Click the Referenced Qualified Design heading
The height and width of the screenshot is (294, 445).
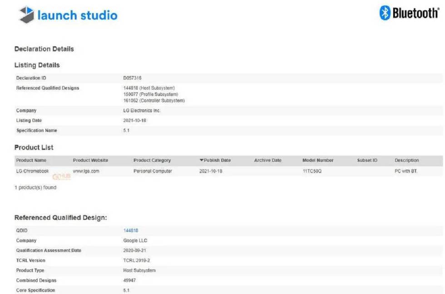[61, 218]
